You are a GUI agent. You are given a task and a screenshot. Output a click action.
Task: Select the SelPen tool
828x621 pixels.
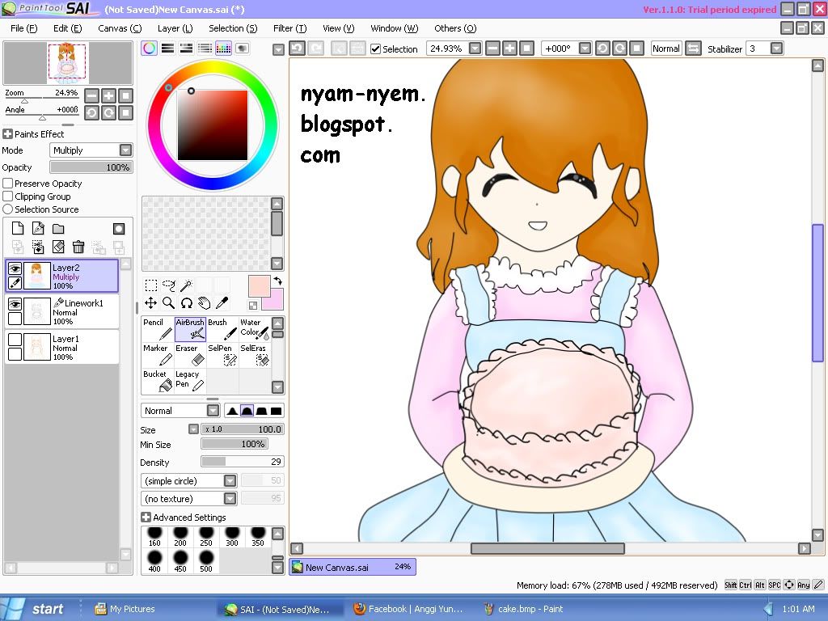[x=222, y=355]
